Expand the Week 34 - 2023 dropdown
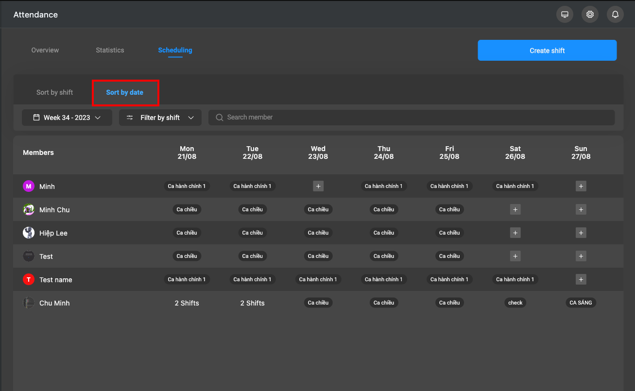Screen dimensions: 635x391 pos(67,118)
